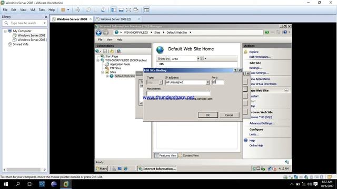Click the console view icon in VMware toolbar

click(146, 10)
